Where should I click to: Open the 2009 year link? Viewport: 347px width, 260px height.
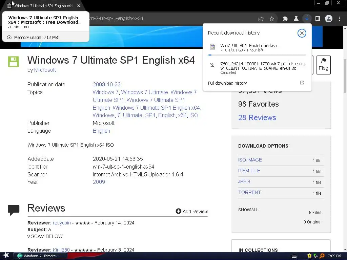99,182
